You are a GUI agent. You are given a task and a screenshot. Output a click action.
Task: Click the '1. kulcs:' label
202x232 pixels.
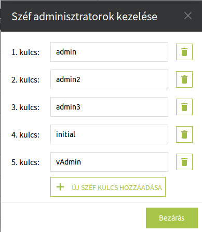pos(25,52)
